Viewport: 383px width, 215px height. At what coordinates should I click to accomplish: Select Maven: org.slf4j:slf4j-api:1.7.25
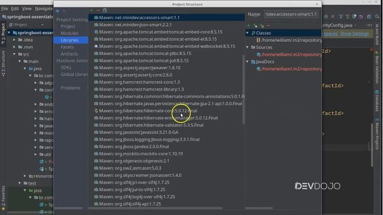(x=166, y=204)
